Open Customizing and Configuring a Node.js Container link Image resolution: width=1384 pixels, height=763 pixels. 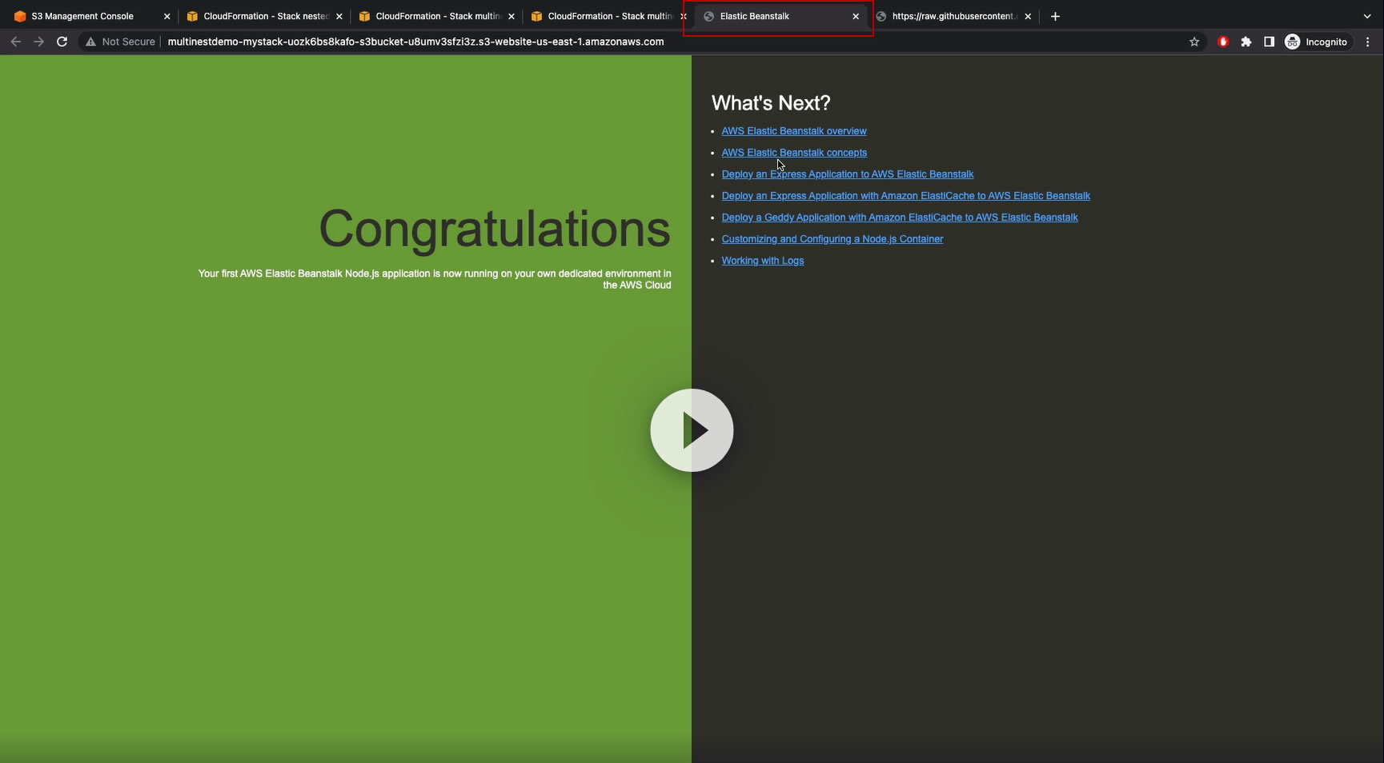pos(832,239)
